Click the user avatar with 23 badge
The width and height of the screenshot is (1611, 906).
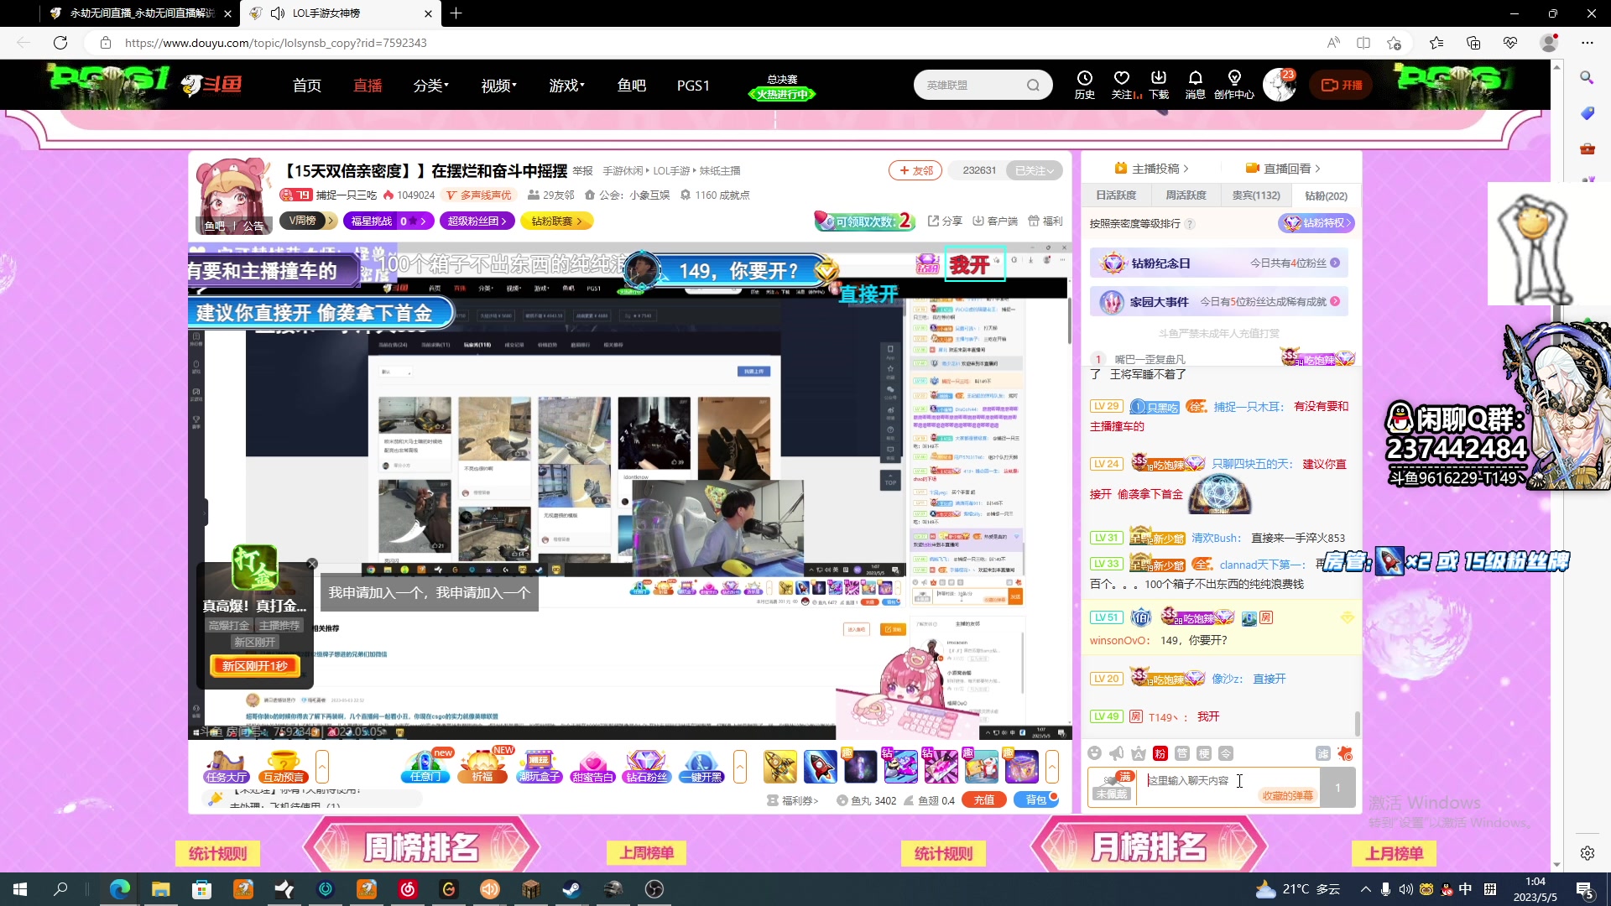tap(1280, 85)
